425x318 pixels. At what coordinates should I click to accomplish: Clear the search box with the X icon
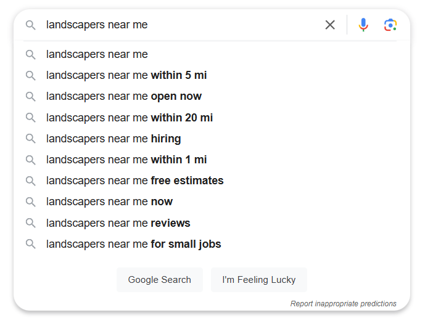coord(330,25)
